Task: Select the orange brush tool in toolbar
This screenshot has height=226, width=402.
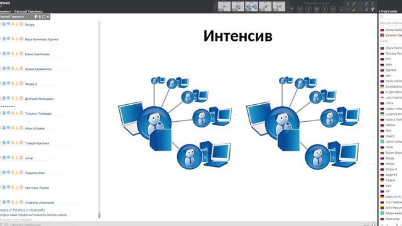Action: (x=354, y=9)
